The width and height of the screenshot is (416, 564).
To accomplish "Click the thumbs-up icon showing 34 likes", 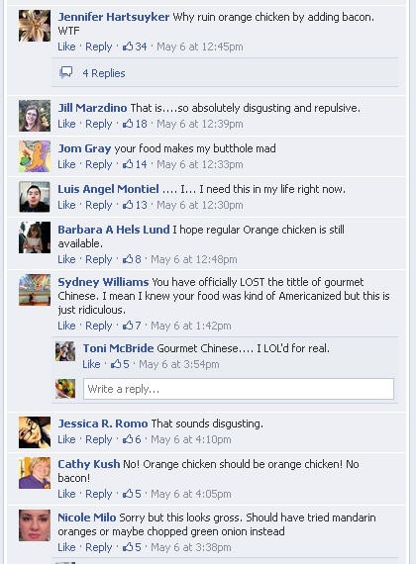I will (128, 47).
